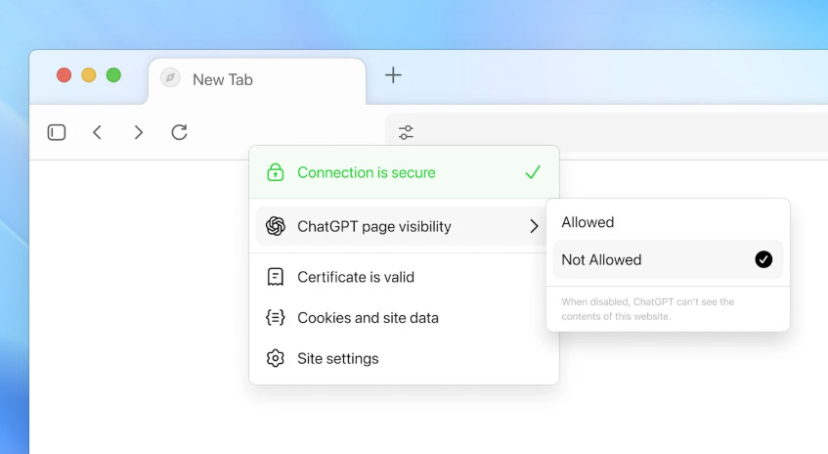Click the green Connection secure checkmark
The height and width of the screenshot is (454, 828).
(x=533, y=172)
